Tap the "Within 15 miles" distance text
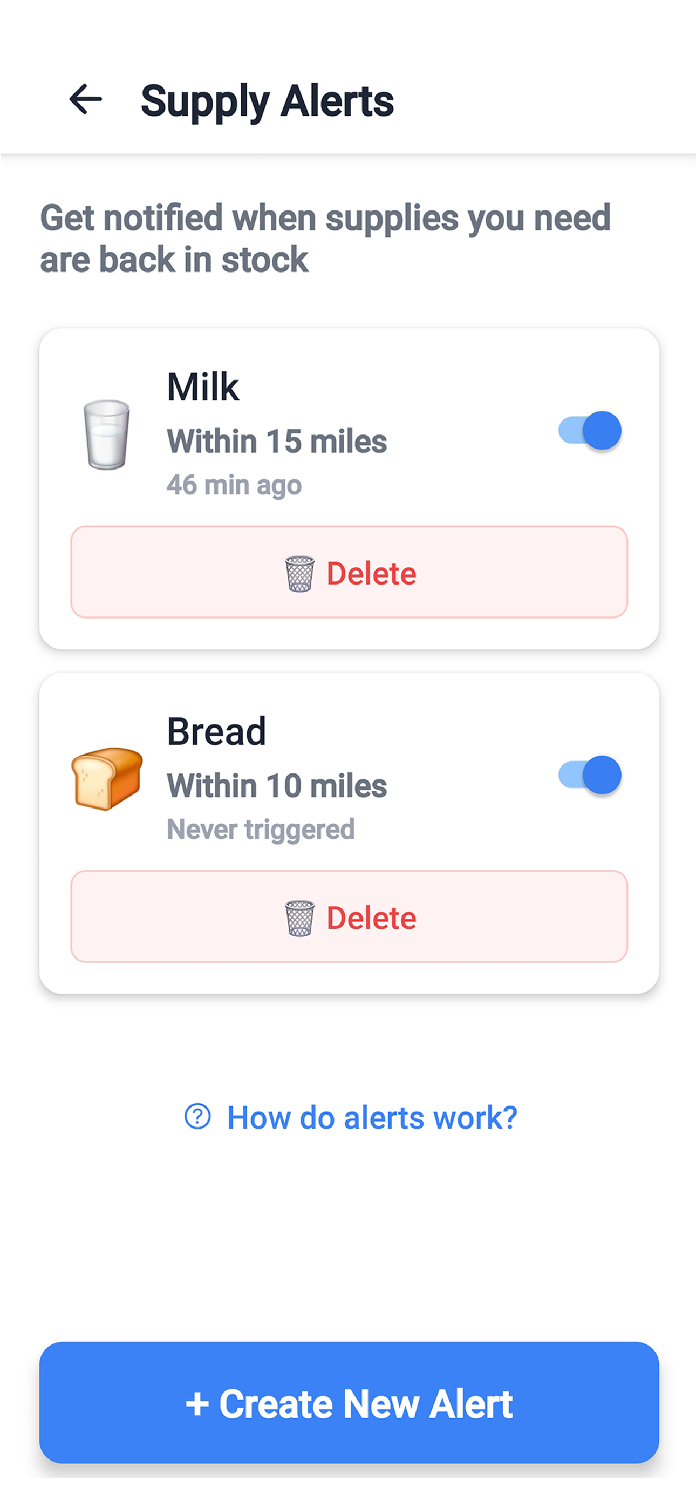This screenshot has height=1494, width=696. coord(276,442)
